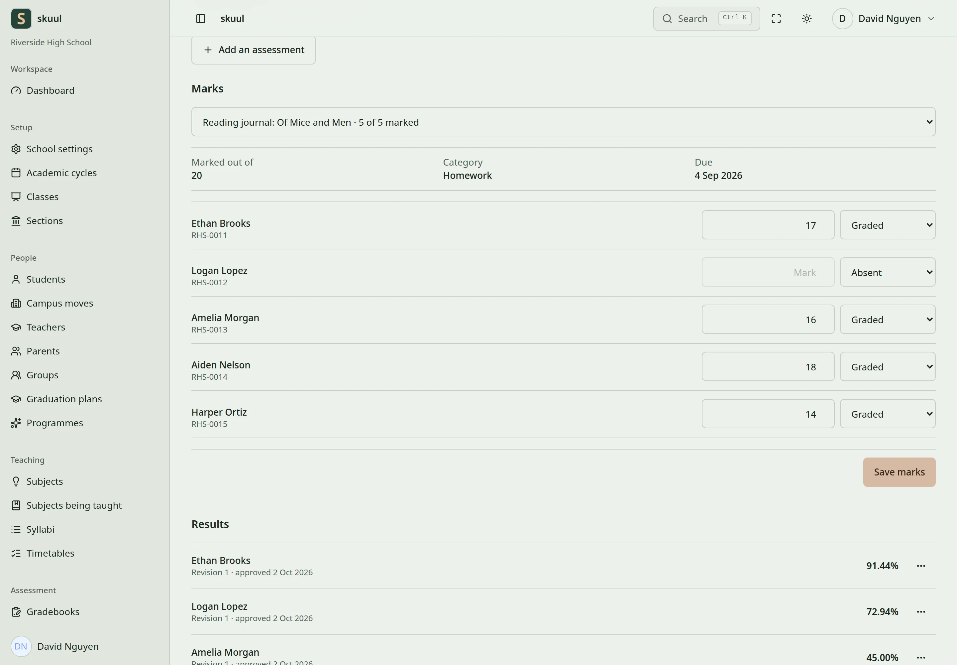The width and height of the screenshot is (957, 665).
Task: Open more options for Logan Lopez result
Action: (921, 612)
